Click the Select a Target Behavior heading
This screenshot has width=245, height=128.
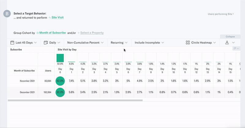(x=30, y=13)
